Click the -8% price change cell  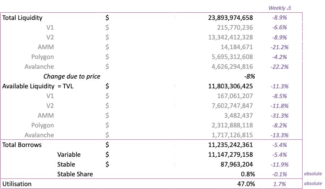point(249,76)
